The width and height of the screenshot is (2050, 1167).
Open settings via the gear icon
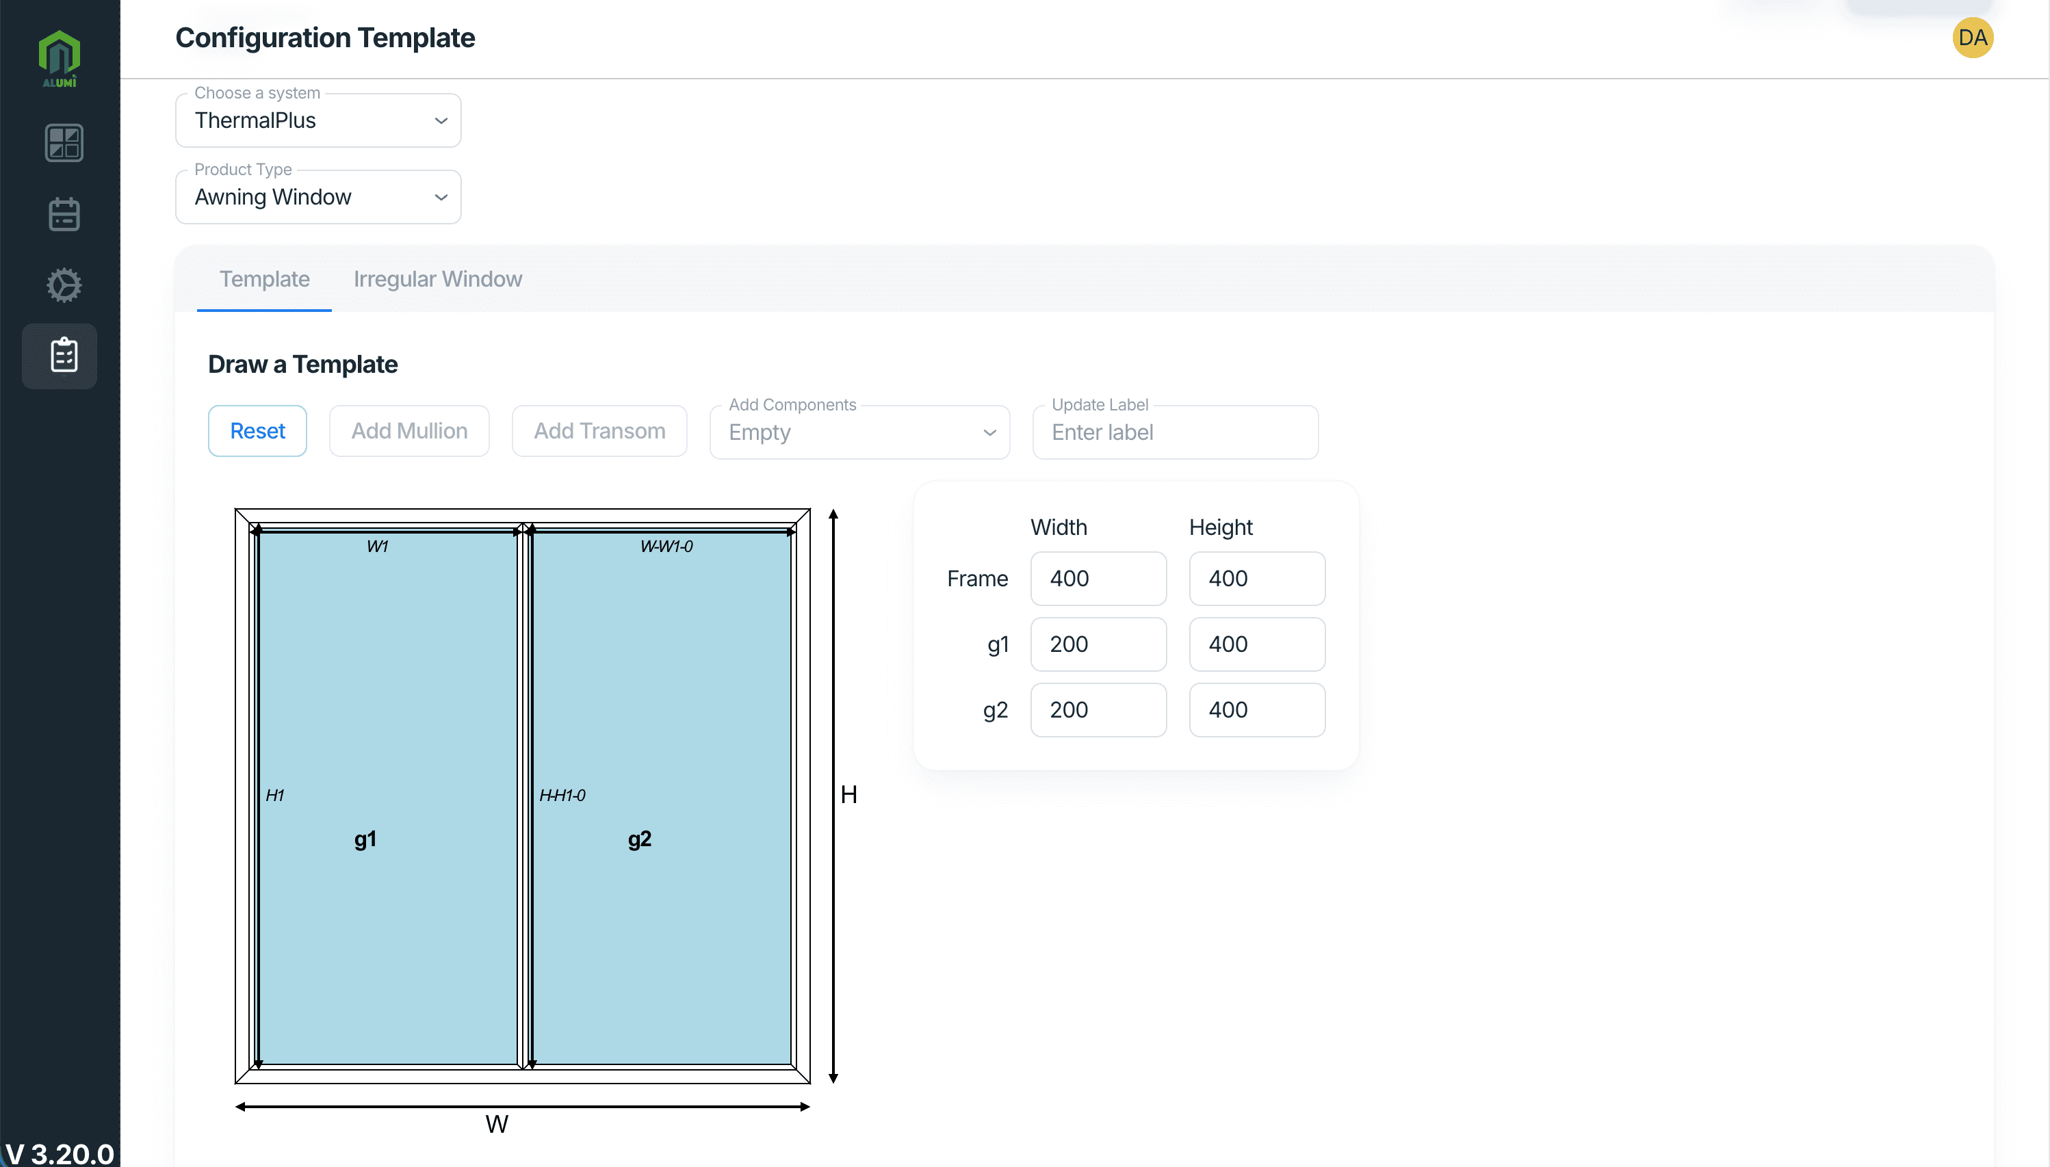point(64,285)
